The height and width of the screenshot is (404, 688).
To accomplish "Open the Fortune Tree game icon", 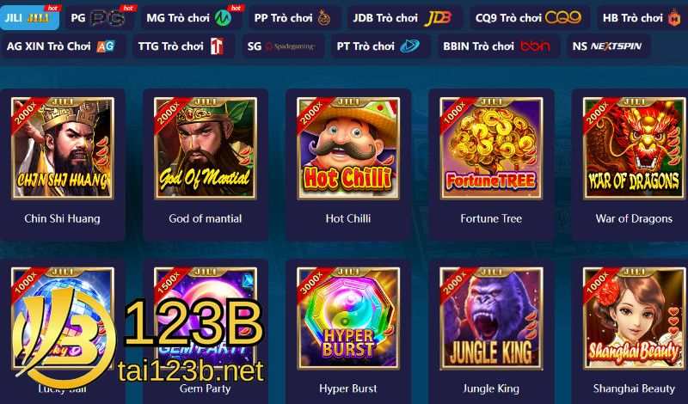I will tap(491, 148).
